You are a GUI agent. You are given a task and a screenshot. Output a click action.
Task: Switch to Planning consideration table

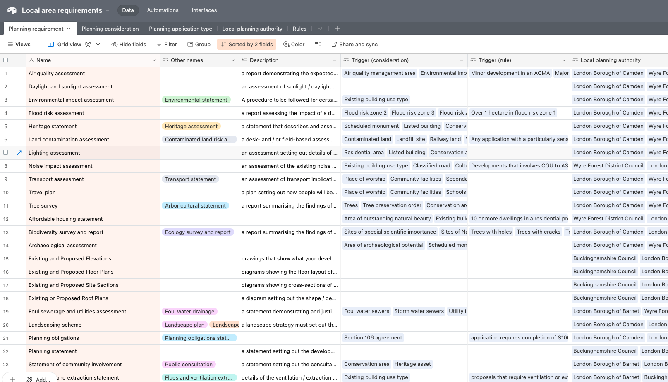click(x=110, y=29)
